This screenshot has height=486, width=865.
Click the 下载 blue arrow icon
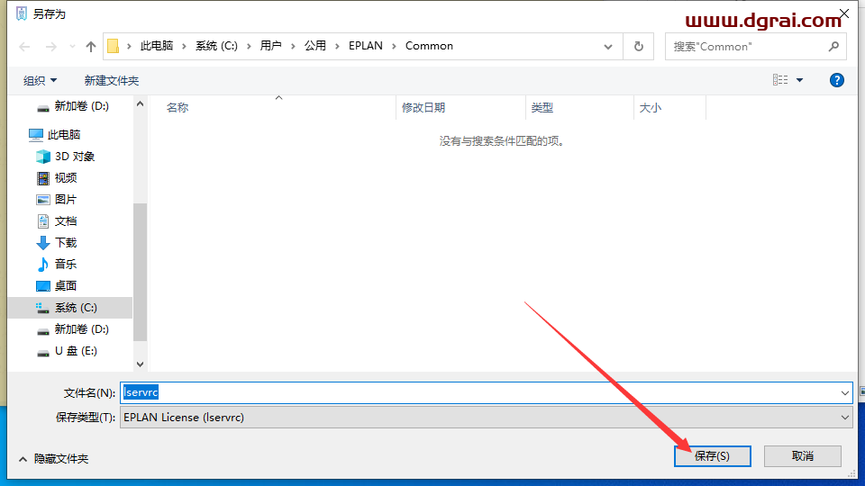(43, 243)
